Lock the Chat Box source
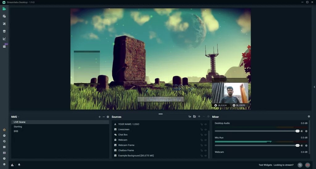This screenshot has height=169, width=316. pos(202,135)
